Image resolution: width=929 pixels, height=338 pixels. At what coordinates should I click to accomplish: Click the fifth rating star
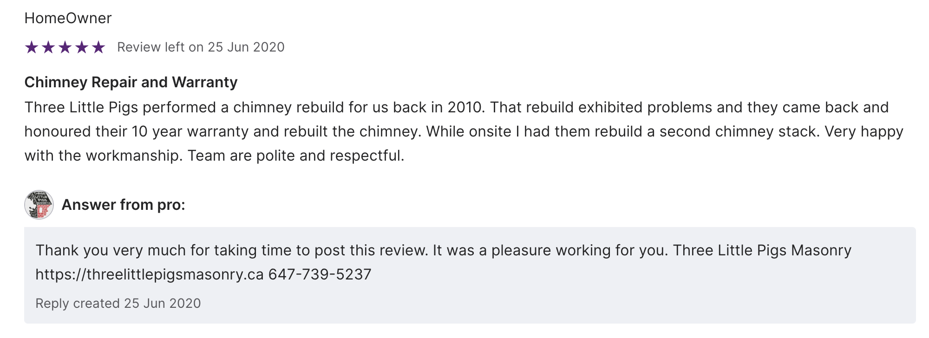(98, 47)
